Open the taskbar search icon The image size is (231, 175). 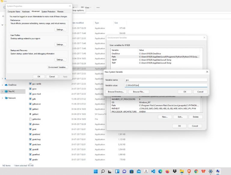103,171
